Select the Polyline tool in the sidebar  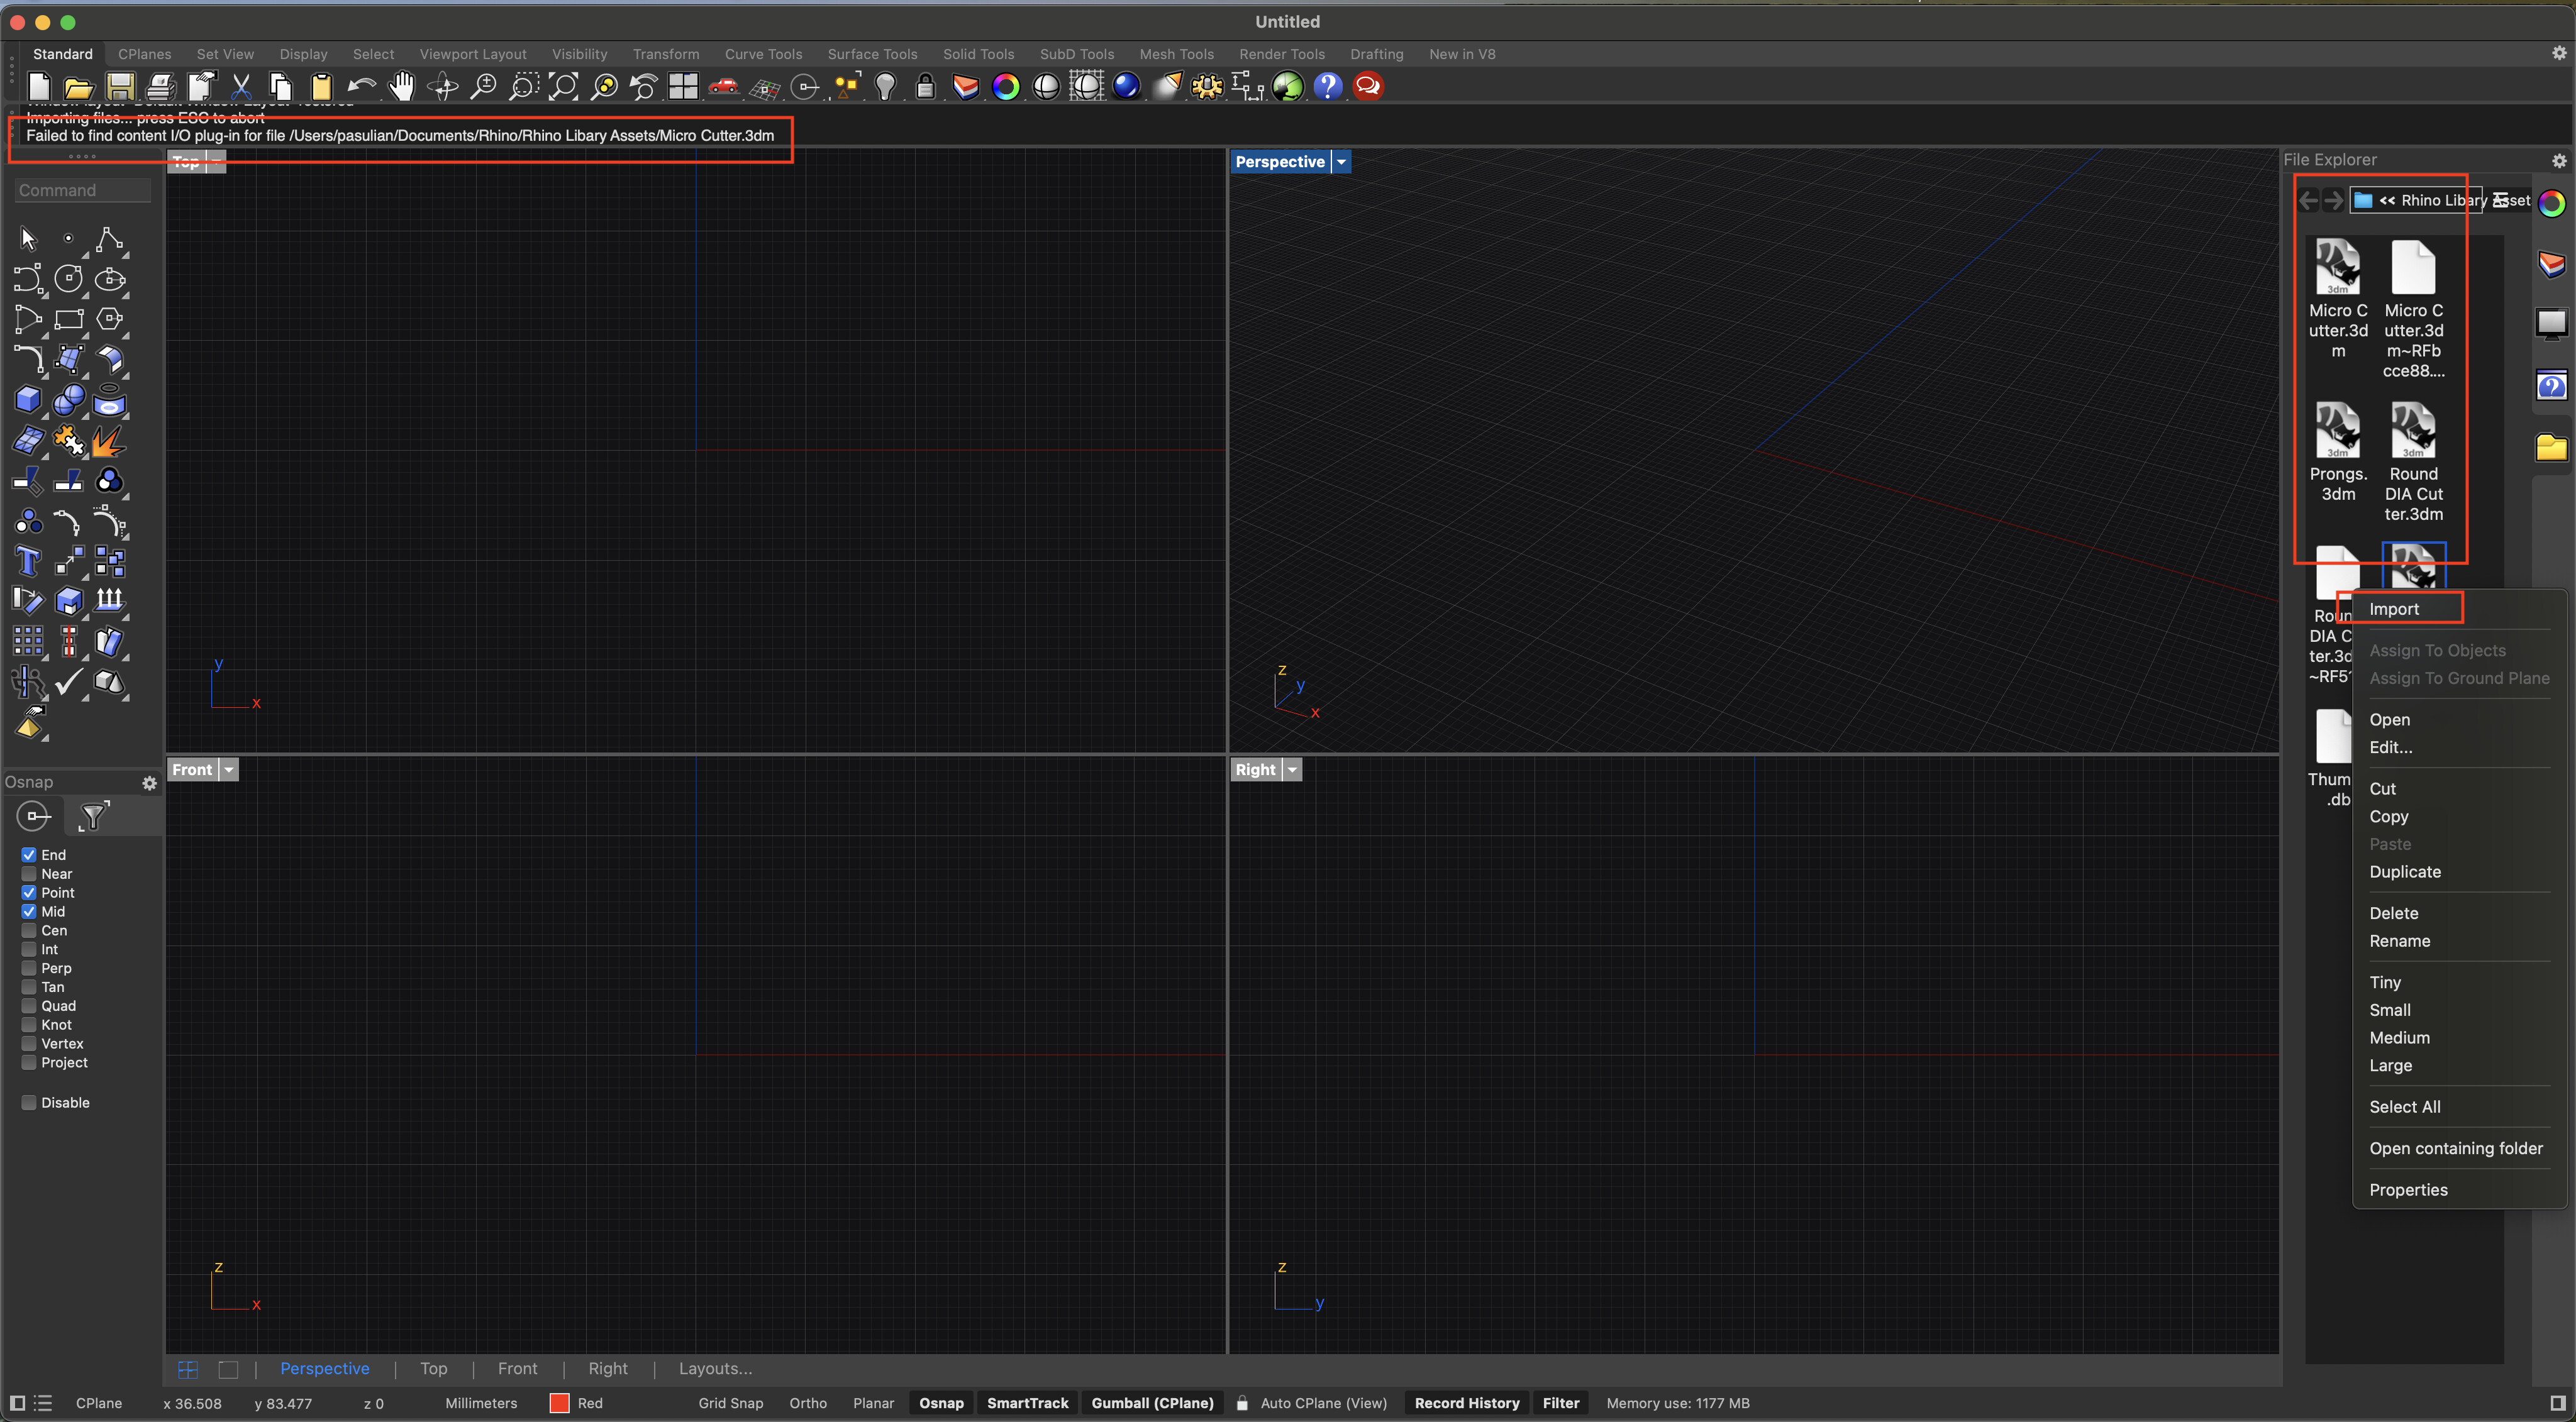pos(109,239)
